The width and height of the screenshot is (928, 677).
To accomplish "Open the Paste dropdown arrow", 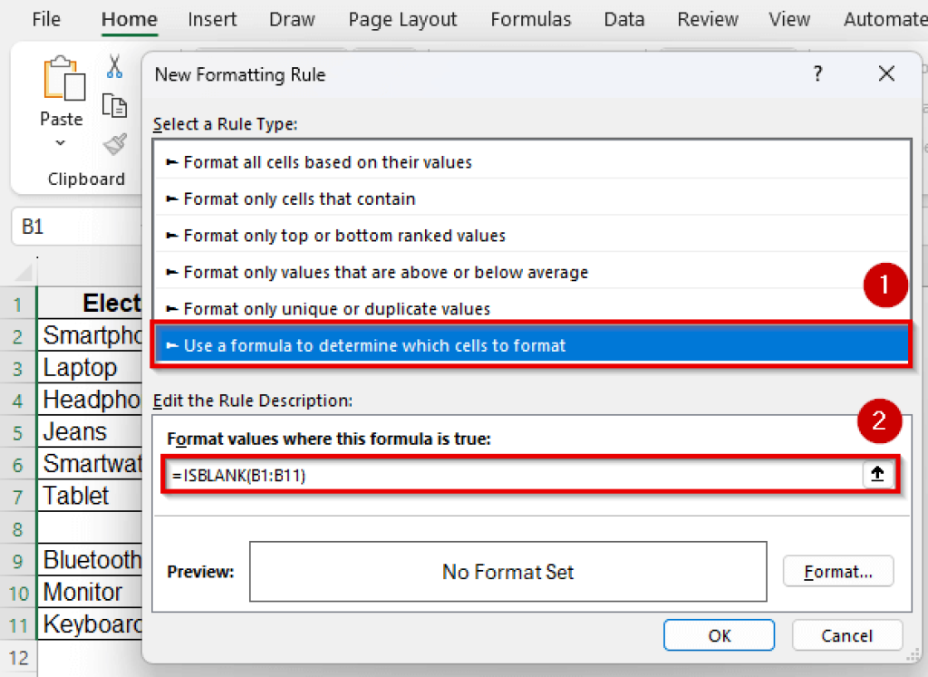I will (x=61, y=143).
